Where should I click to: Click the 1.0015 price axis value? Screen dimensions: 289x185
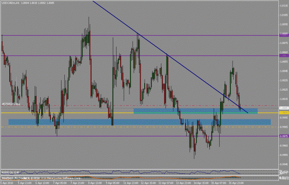(x=283, y=99)
